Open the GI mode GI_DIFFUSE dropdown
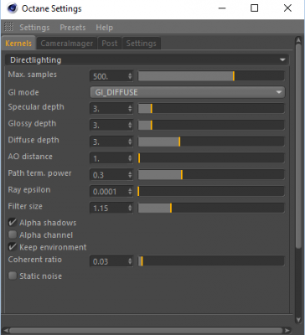Screen dimensions: 305x335 [x=188, y=92]
